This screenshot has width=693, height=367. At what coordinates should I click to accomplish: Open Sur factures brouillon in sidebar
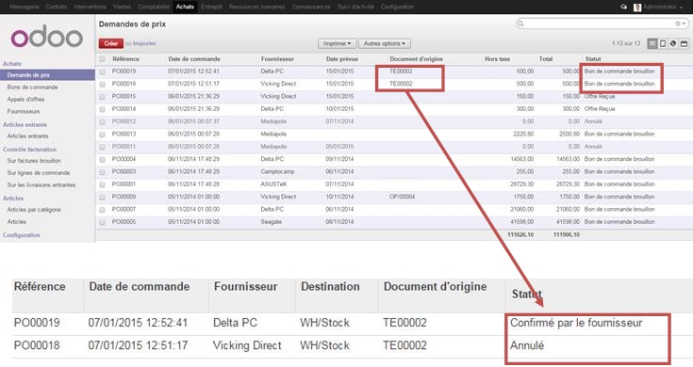click(x=34, y=161)
